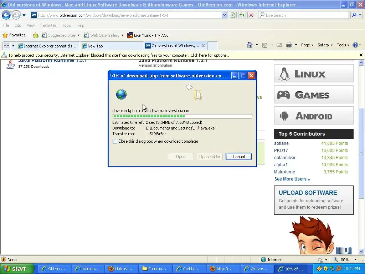Viewport: 365px width, 274px height.
Task: Click the page vertical scrollbar thumb
Action: tap(361, 153)
